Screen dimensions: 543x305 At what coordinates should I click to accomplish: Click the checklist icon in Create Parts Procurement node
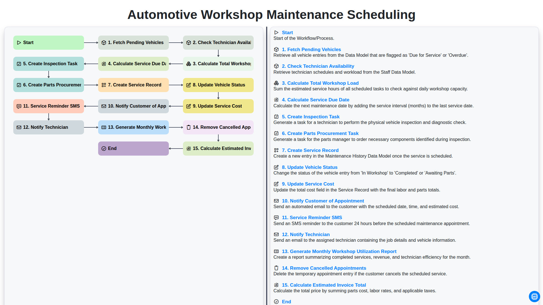pyautogui.click(x=19, y=85)
